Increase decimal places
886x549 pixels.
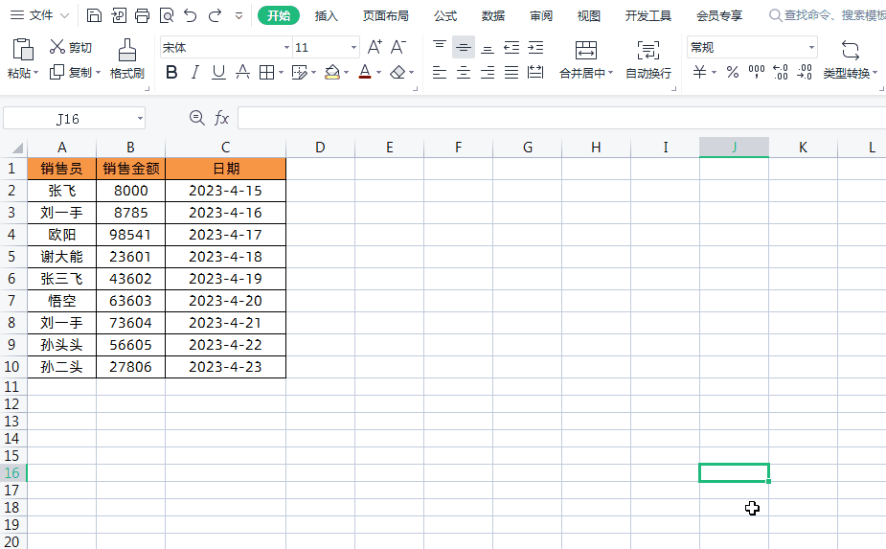pyautogui.click(x=781, y=72)
